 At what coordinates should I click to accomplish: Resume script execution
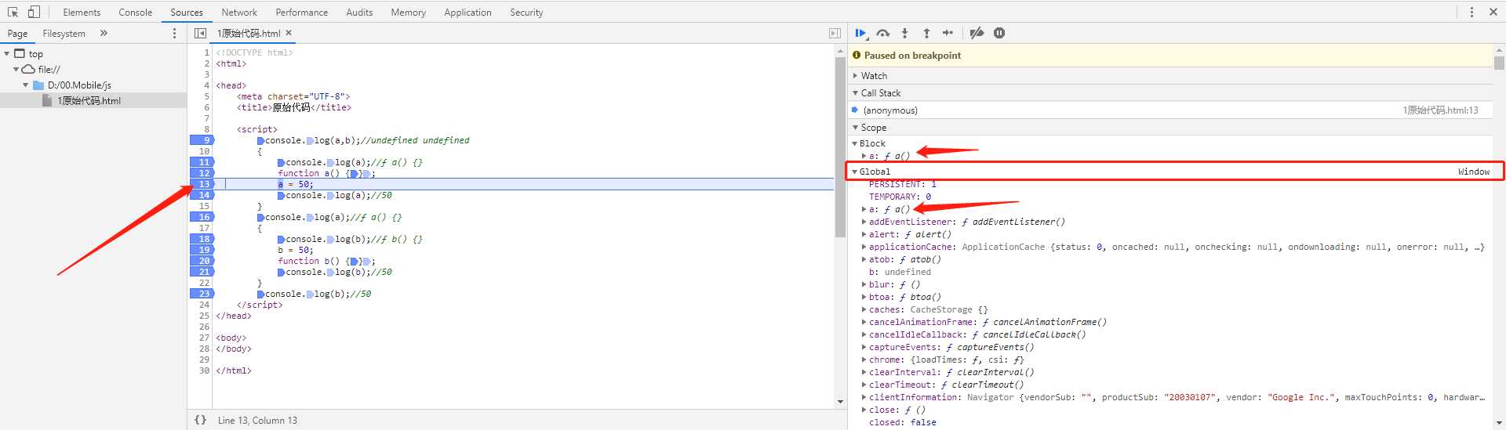(860, 33)
